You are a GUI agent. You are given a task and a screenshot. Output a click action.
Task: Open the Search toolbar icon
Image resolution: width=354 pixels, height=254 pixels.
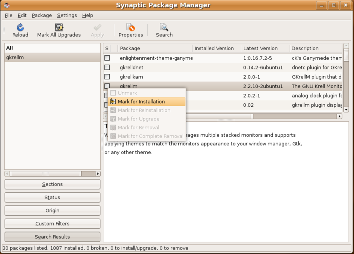(x=164, y=27)
